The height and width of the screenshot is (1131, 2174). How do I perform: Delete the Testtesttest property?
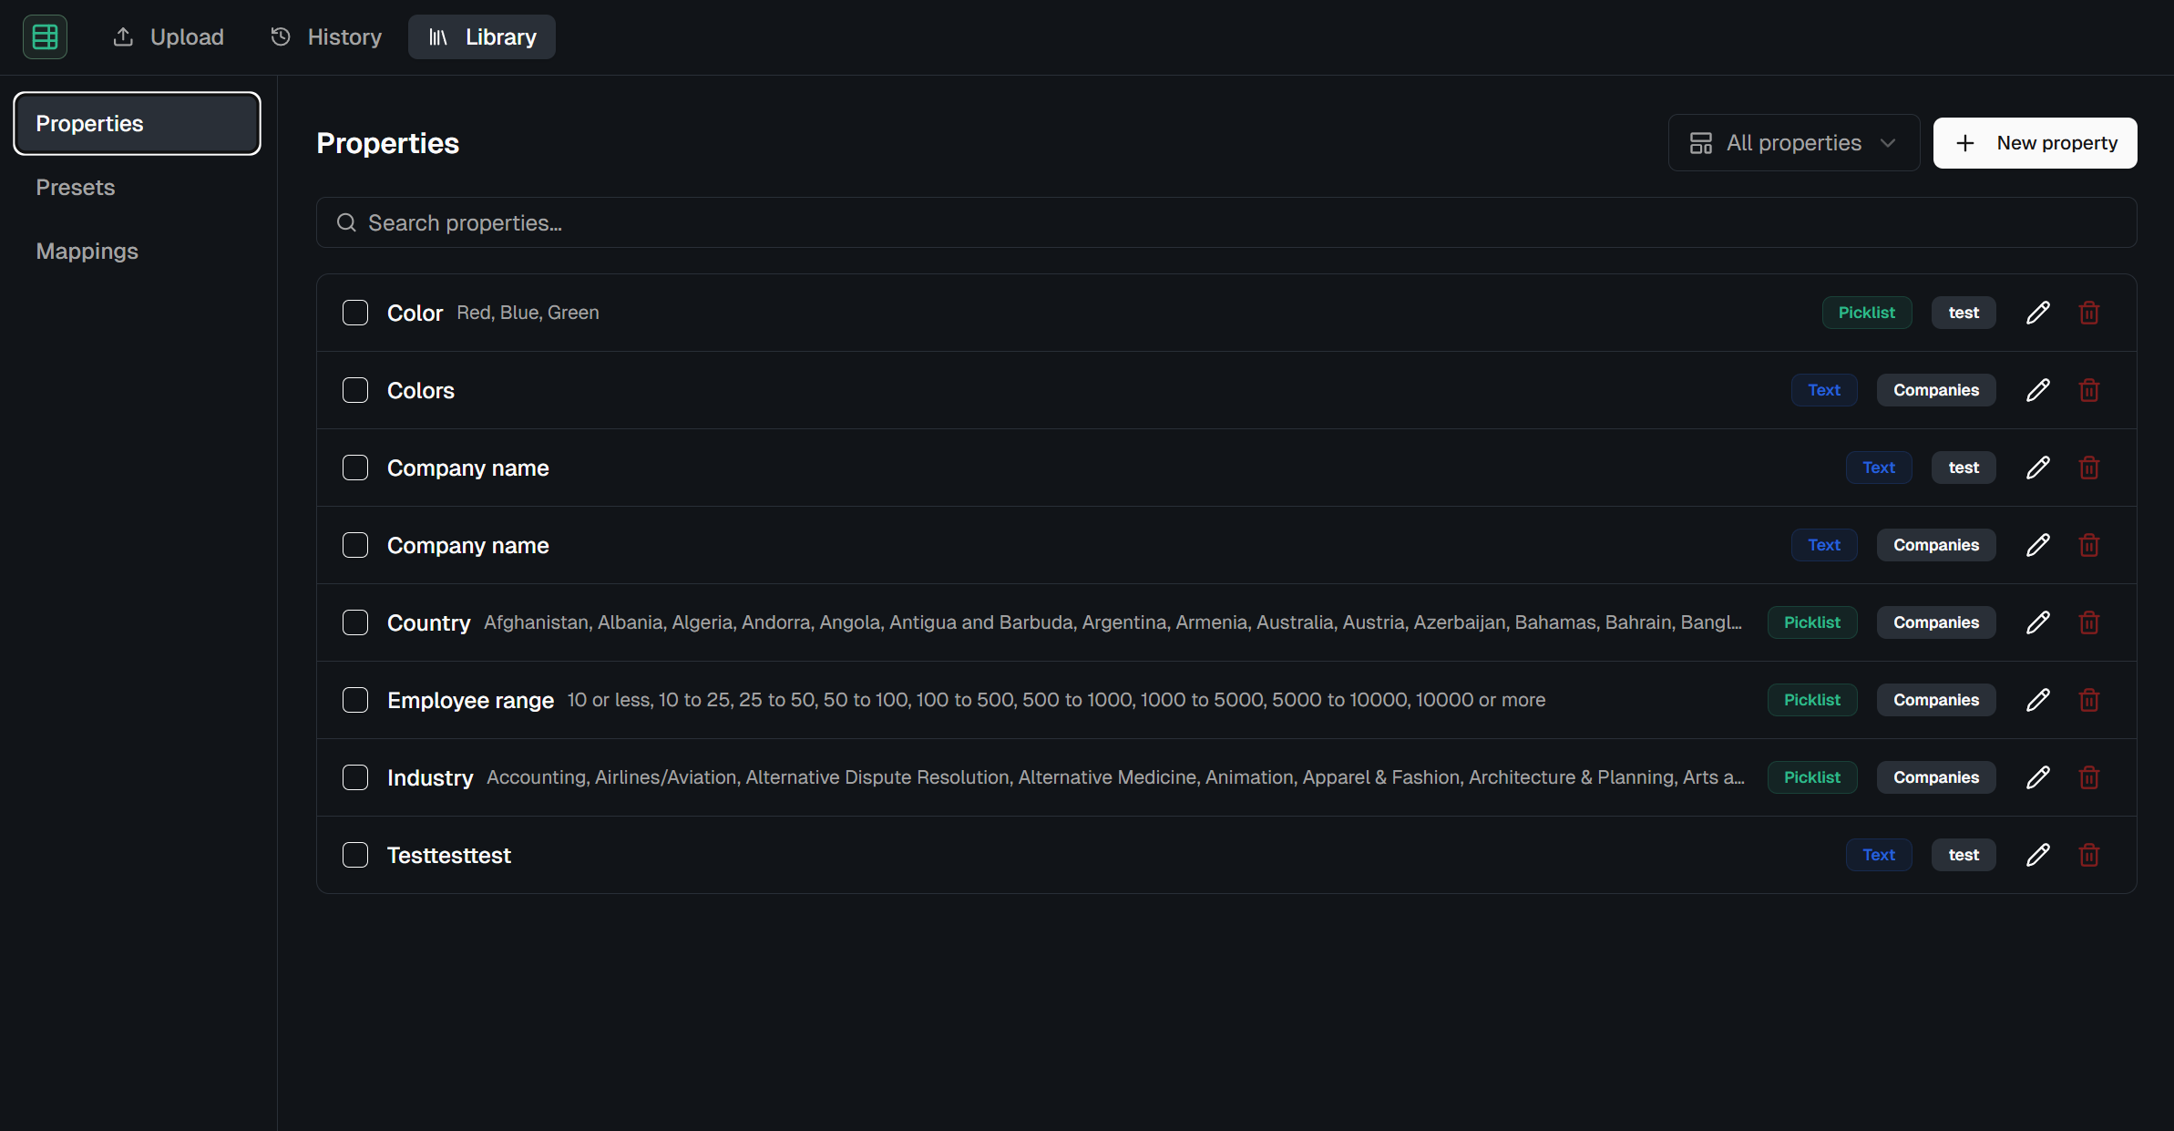2089,855
